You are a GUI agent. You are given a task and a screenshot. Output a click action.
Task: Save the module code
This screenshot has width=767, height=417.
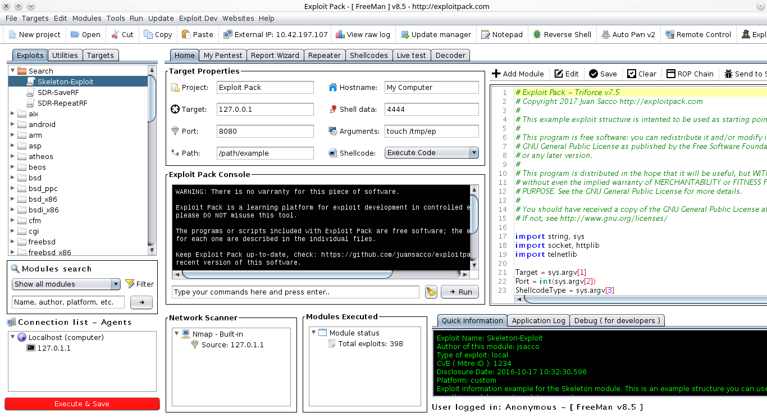click(603, 74)
